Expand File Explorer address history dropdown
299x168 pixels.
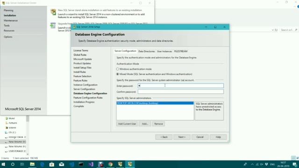(273, 30)
